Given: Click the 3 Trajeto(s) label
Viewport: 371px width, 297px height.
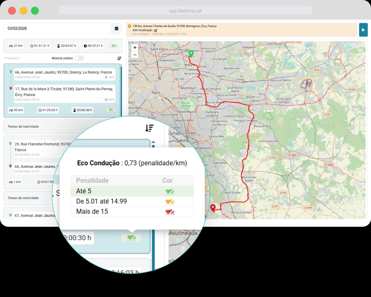Looking at the screenshot, I should 12,58.
